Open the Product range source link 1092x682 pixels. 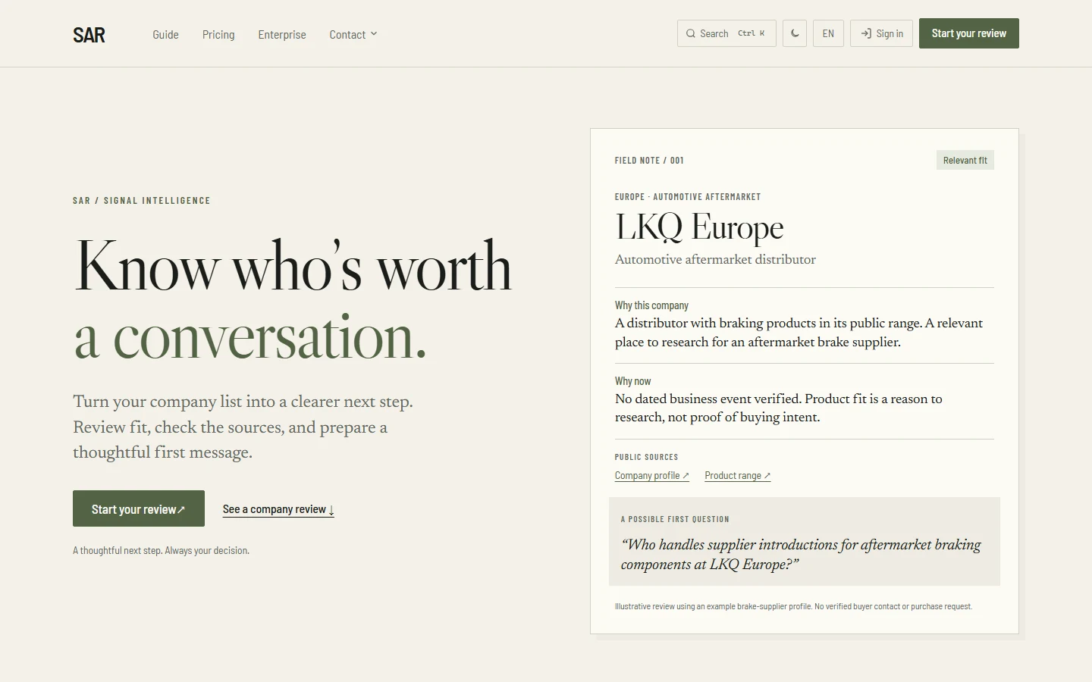[738, 476]
